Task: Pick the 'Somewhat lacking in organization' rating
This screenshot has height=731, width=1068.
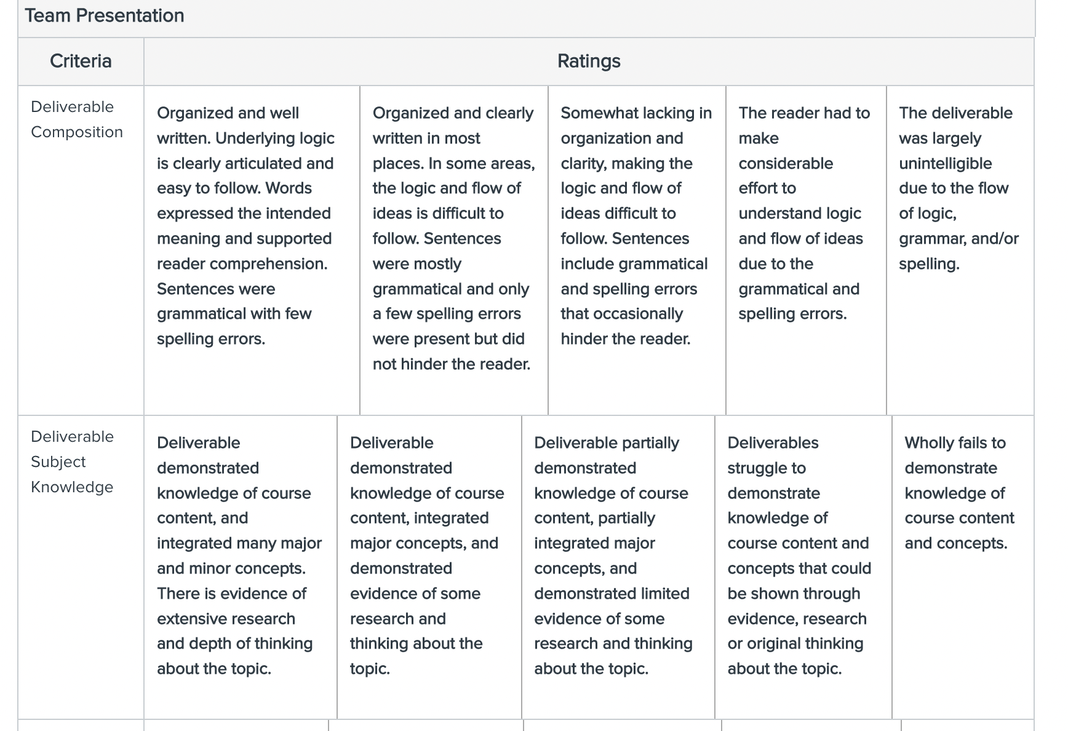Action: click(637, 250)
